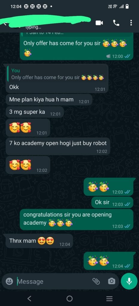Start a voice call with the phone icon
Viewport: 139px width, 306px height.
(116, 23)
